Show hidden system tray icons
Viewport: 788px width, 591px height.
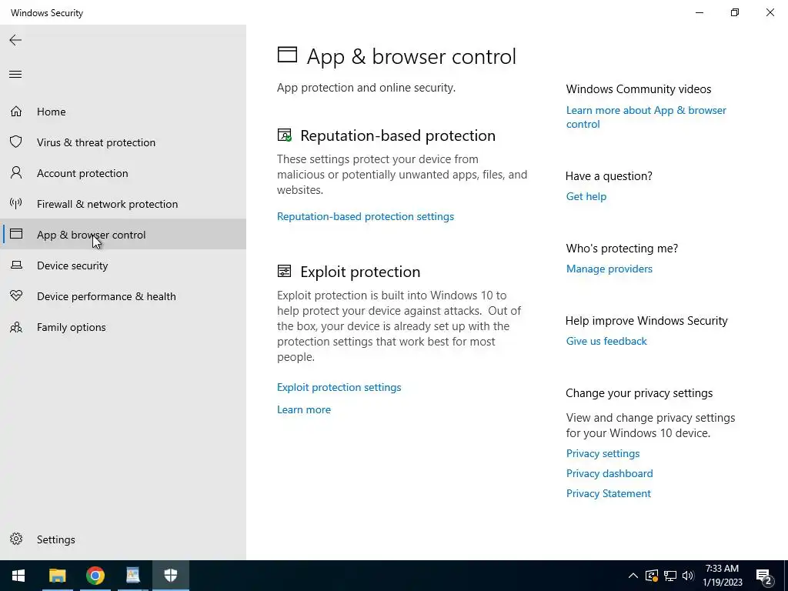(x=633, y=576)
